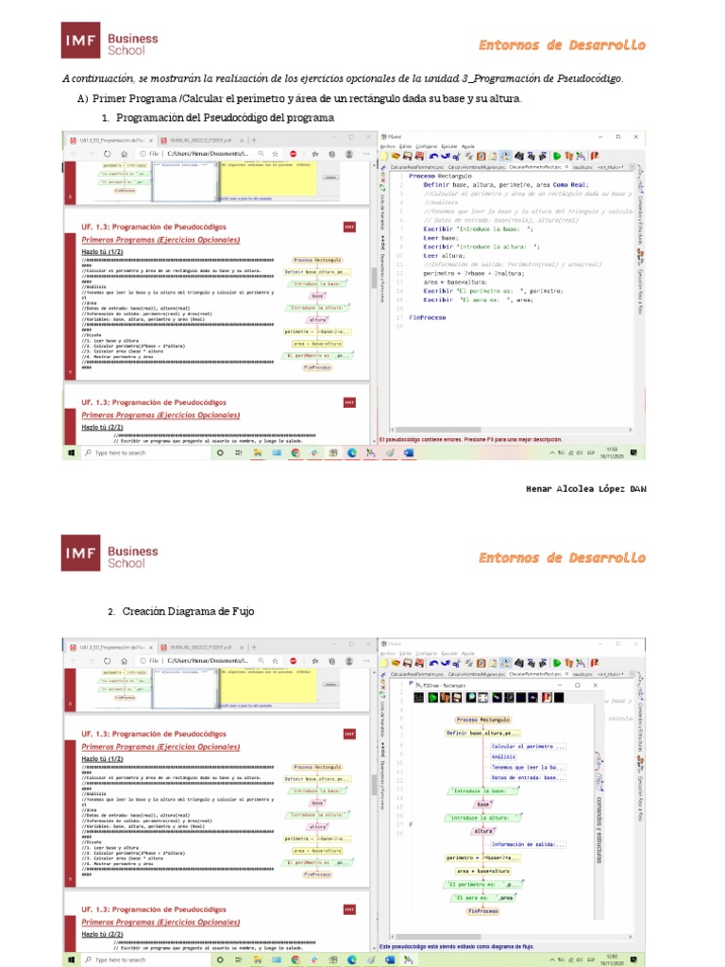Image resolution: width=725 pixels, height=967 pixels.
Task: Click PSeInt step-by-step execution icon, pseudocode screenshot
Action: [x=569, y=156]
